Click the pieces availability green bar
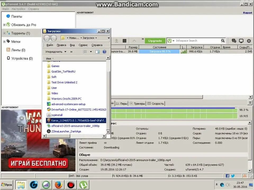 (x=174, y=116)
